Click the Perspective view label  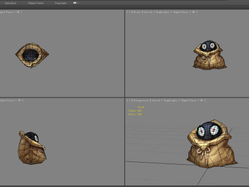click(141, 100)
